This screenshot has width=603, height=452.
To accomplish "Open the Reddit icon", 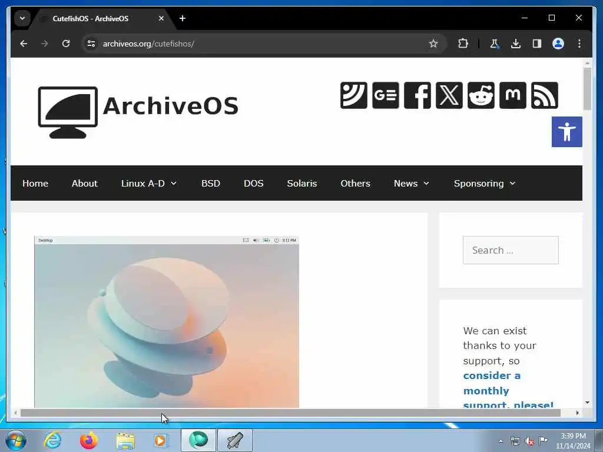I will click(x=481, y=95).
